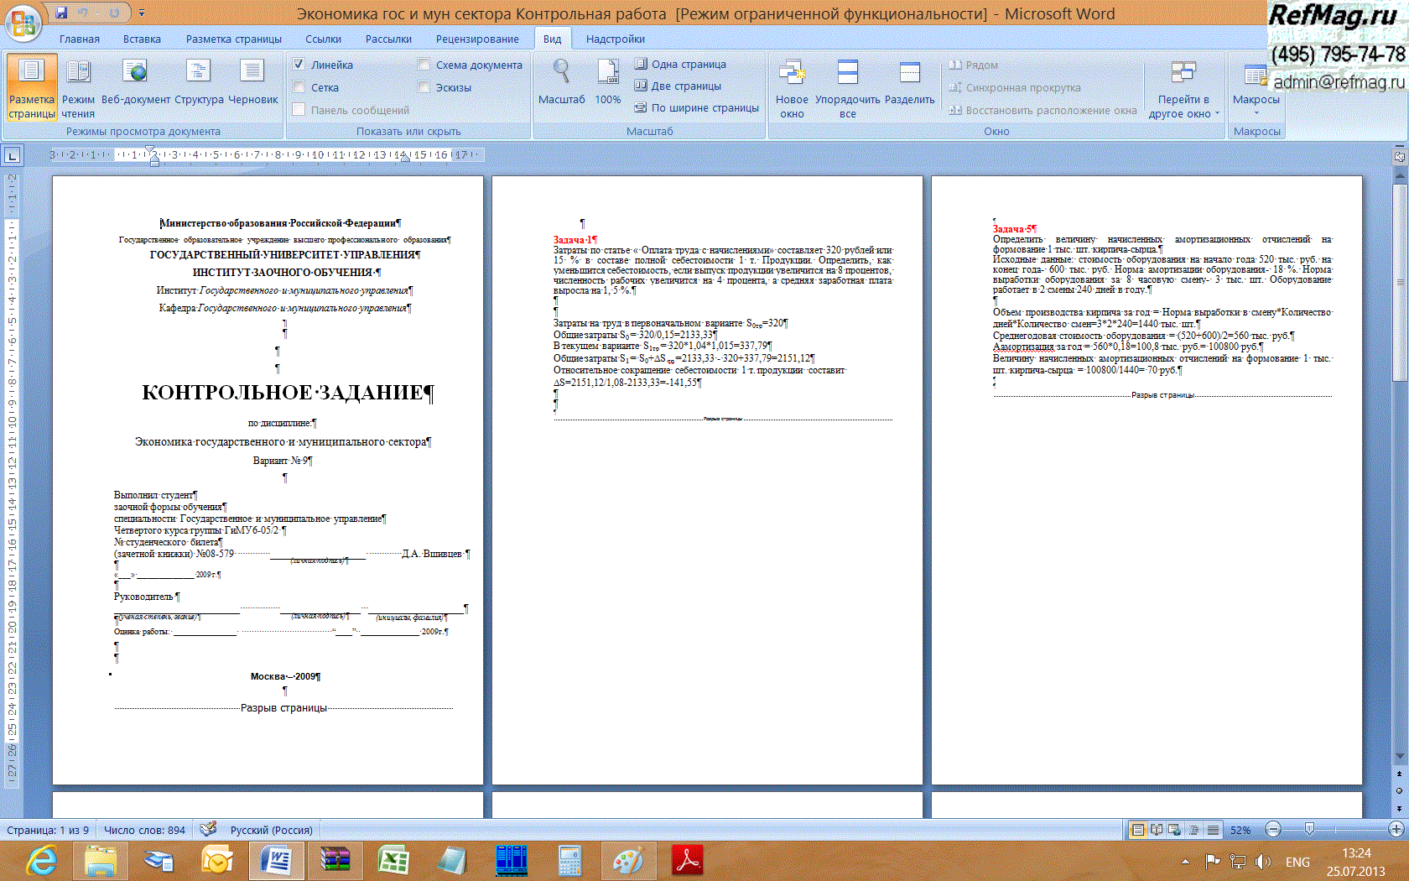This screenshot has height=881, width=1409.
Task: Uncheck the Линейка ruler checkbox
Action: [299, 65]
